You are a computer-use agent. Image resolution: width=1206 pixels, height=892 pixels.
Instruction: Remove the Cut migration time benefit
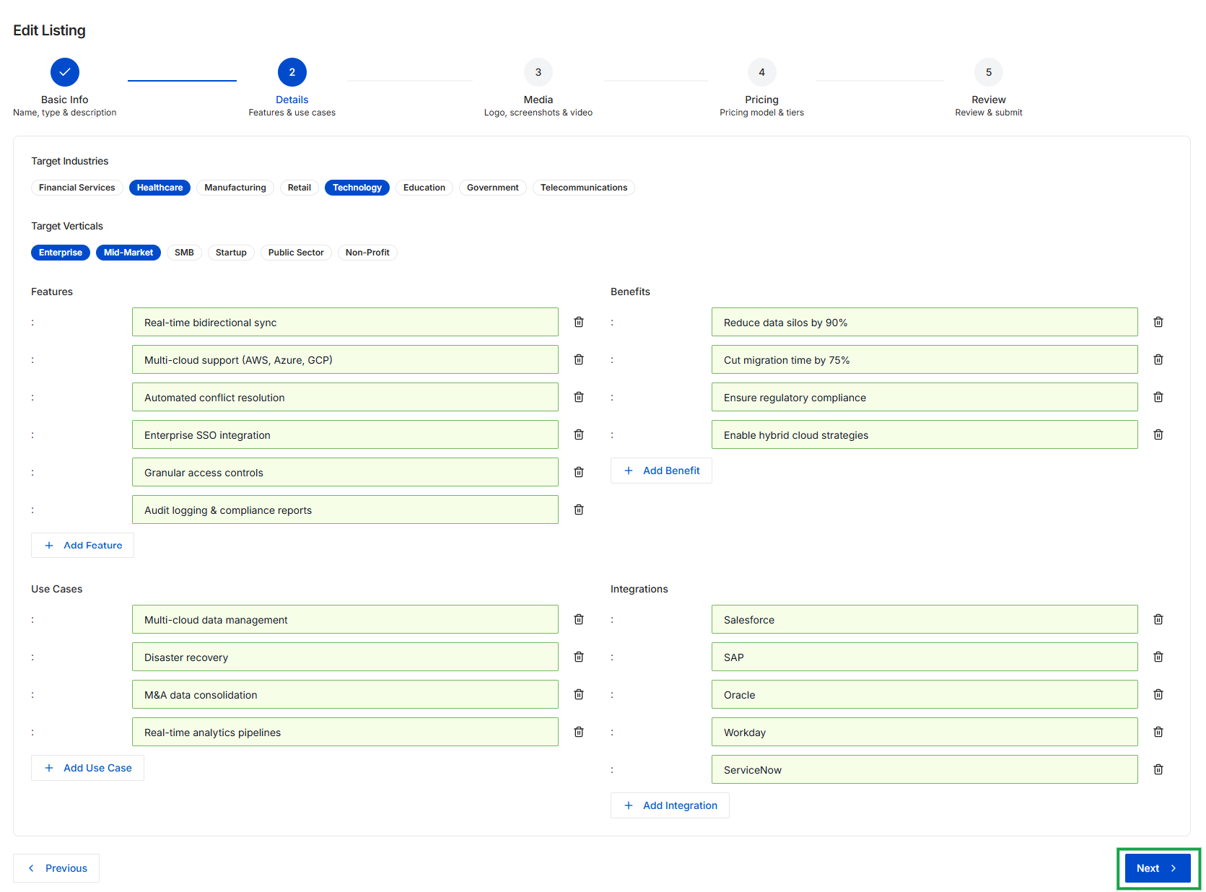[x=1158, y=359]
